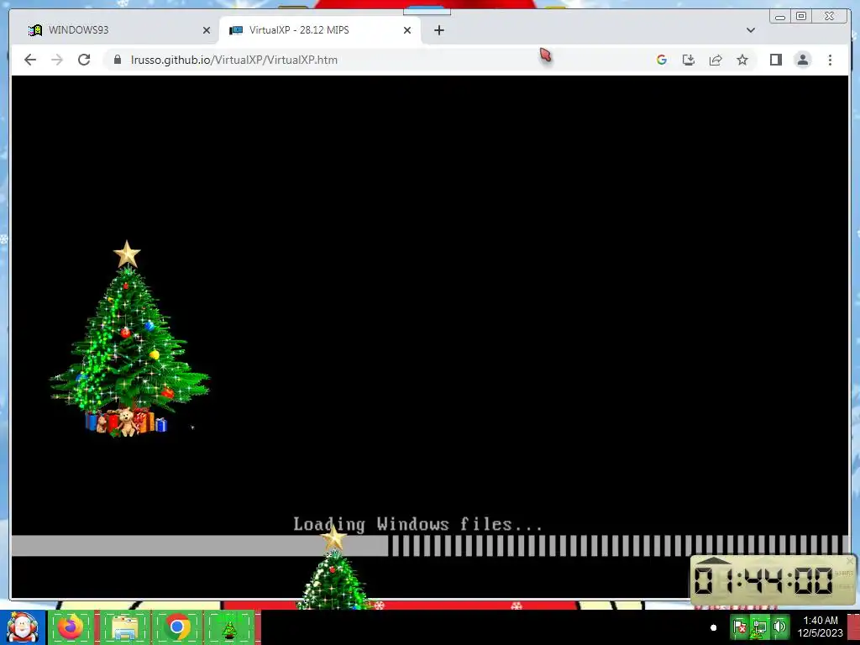Launch Firefox from the taskbar

coord(71,627)
